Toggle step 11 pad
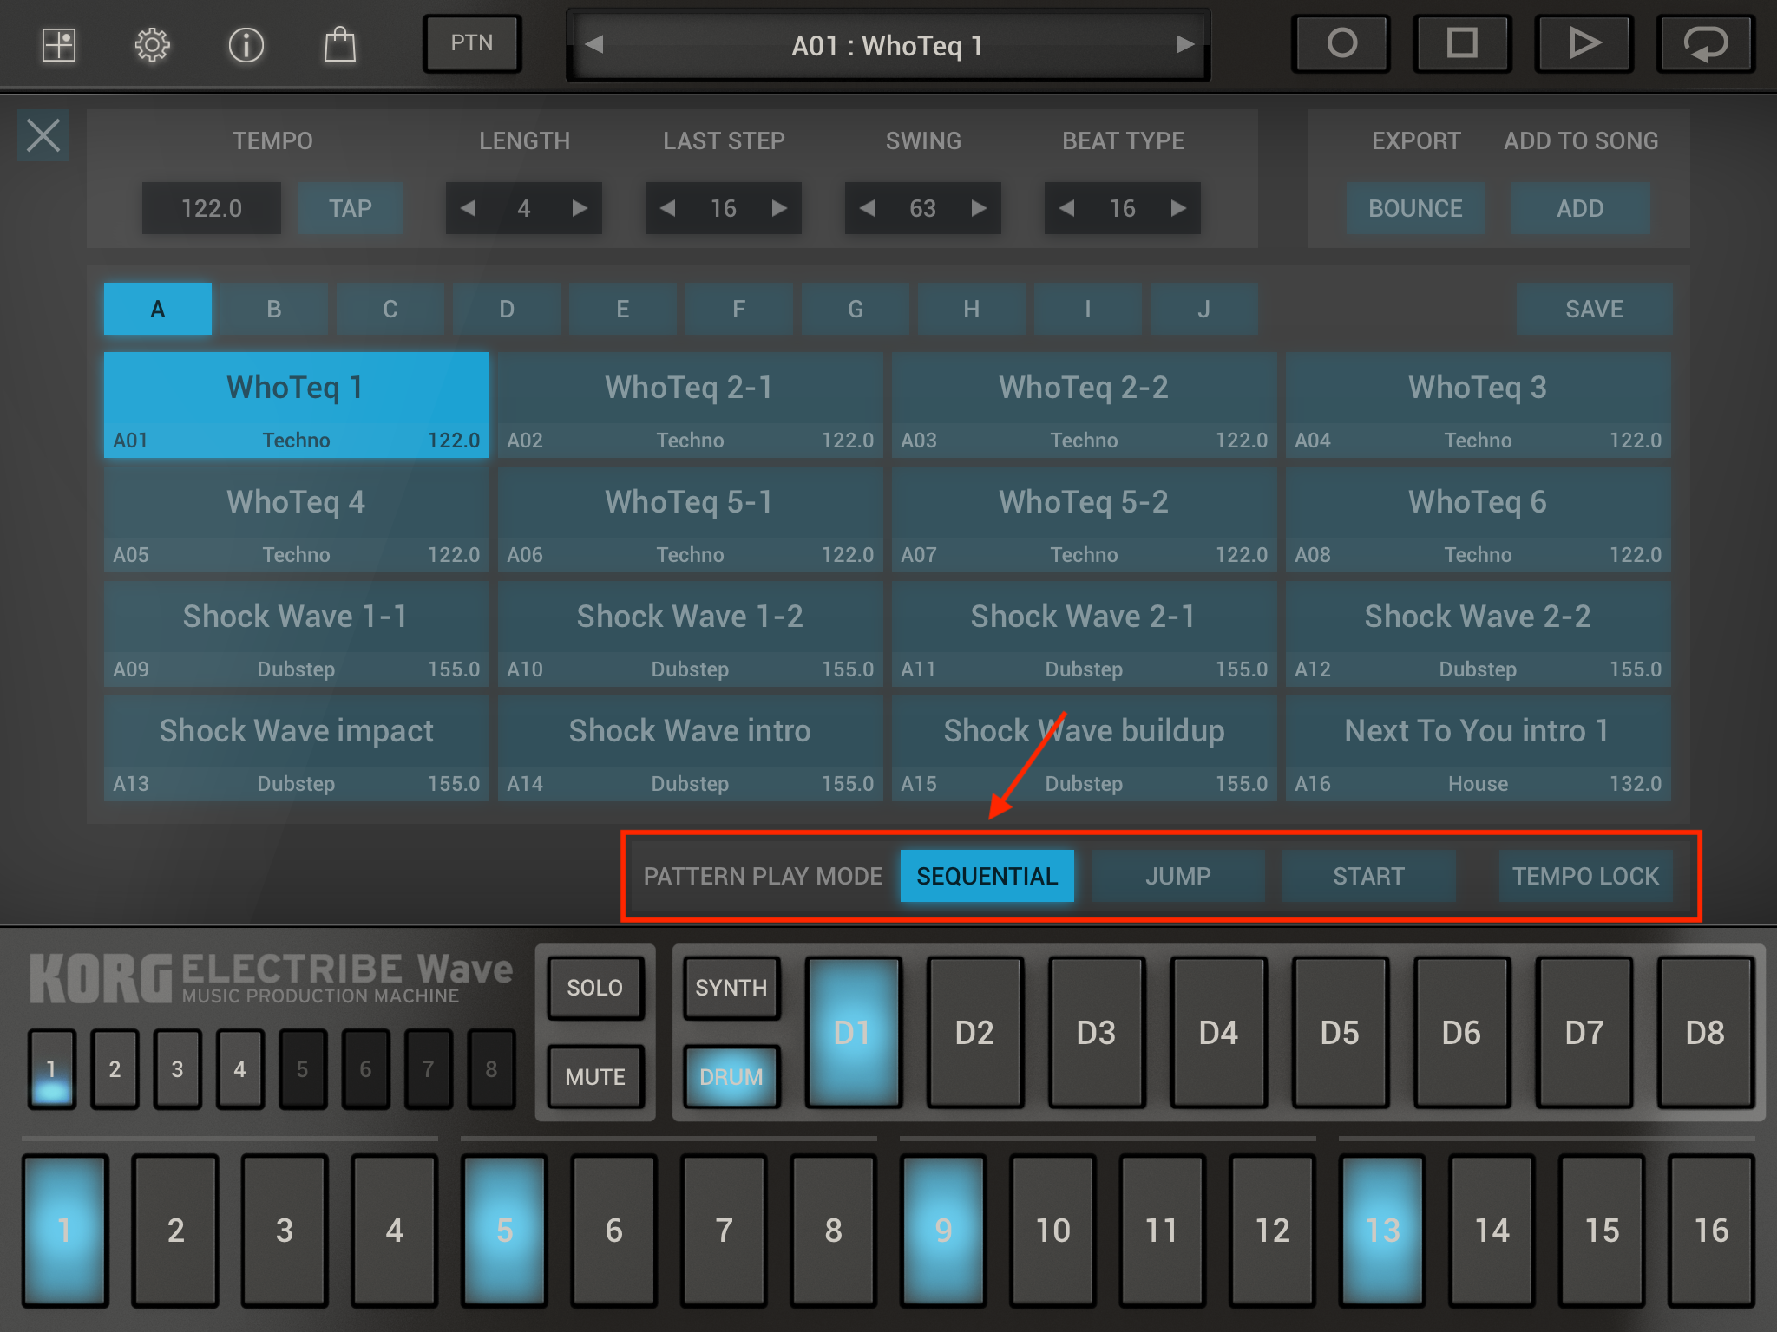1777x1332 pixels. pos(1163,1231)
